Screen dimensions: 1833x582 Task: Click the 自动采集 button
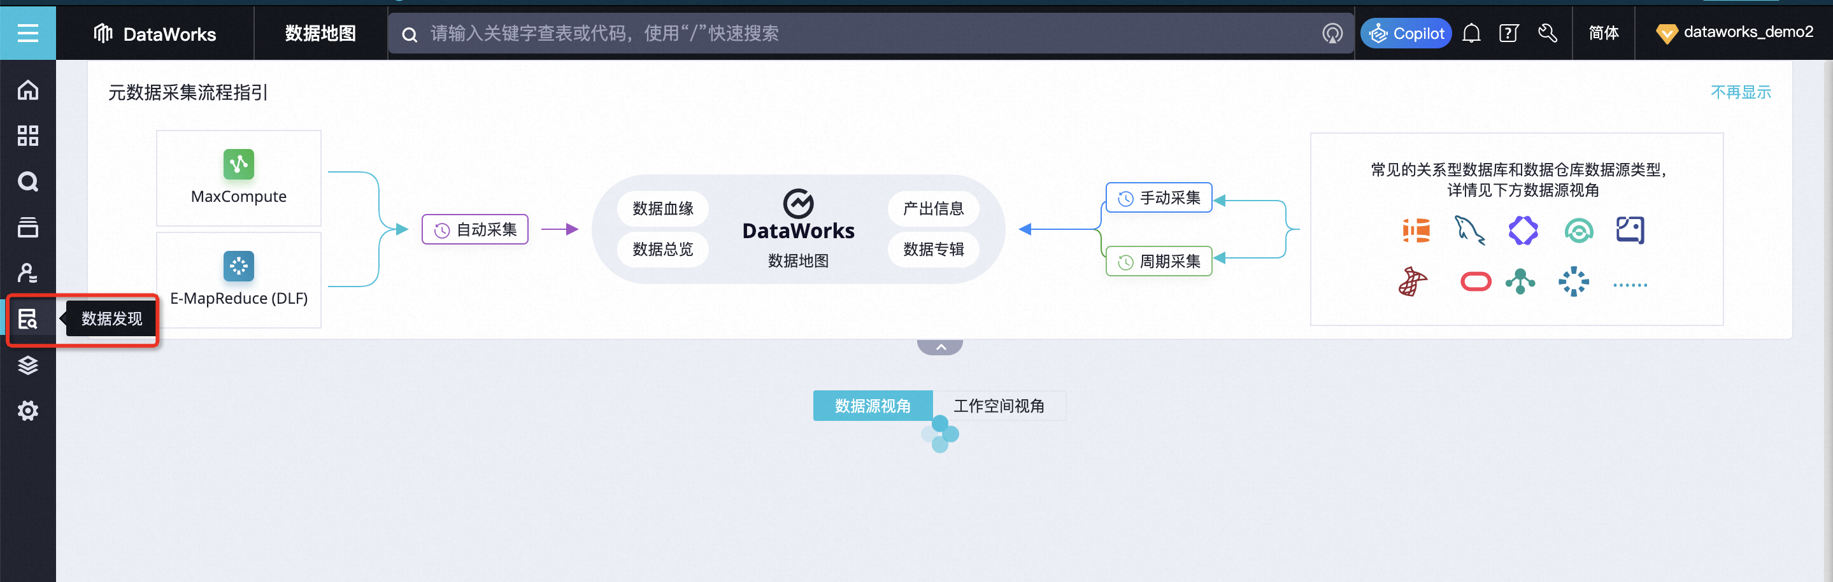[474, 229]
